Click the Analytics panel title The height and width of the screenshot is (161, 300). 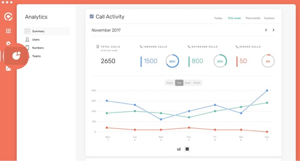click(x=36, y=17)
